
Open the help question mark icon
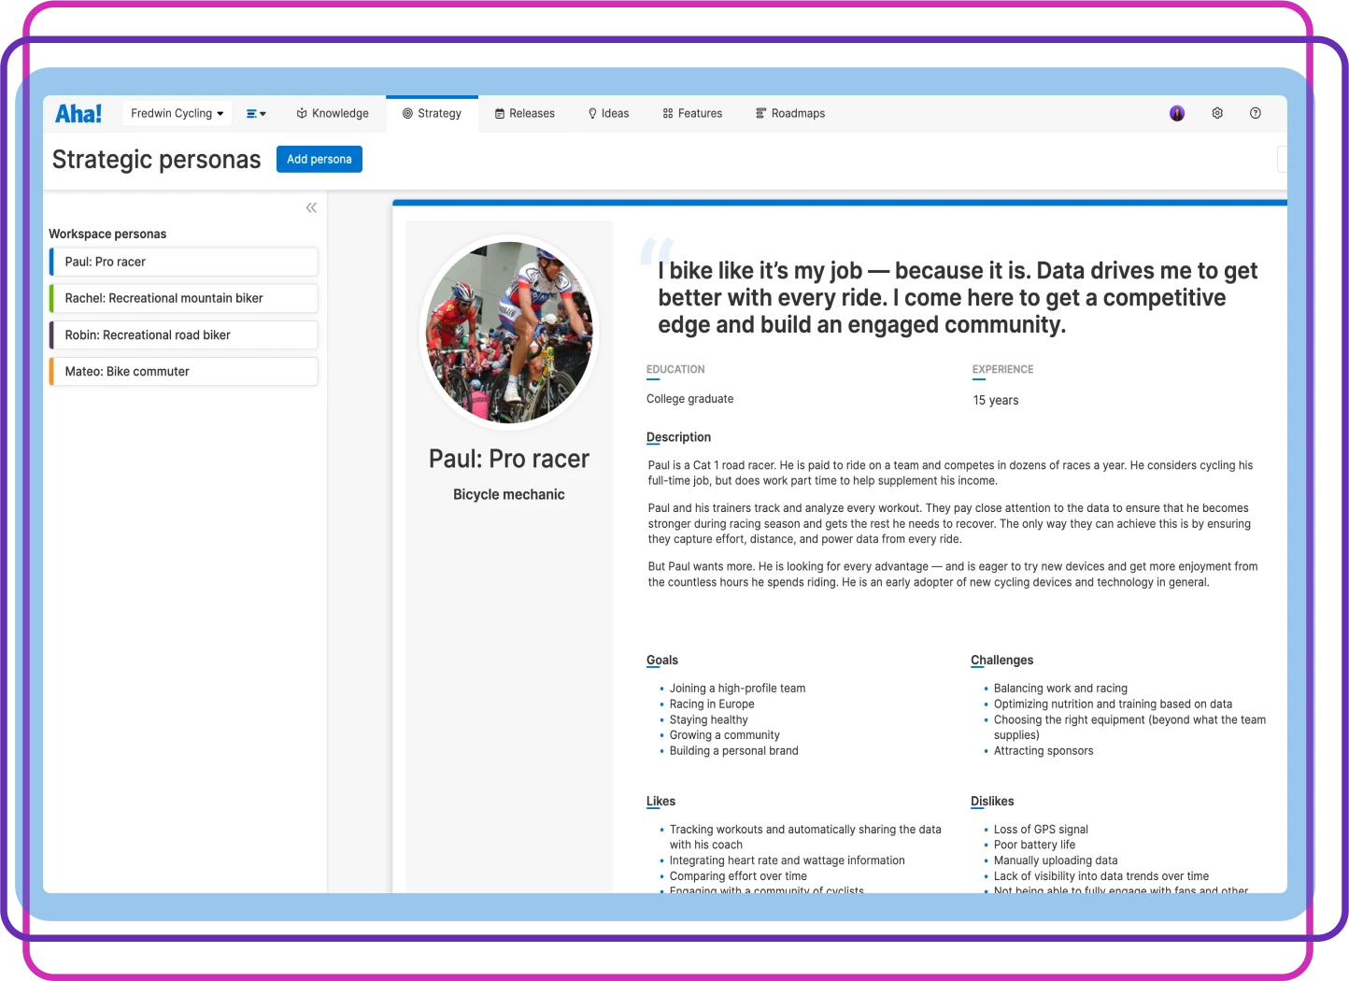(1256, 113)
